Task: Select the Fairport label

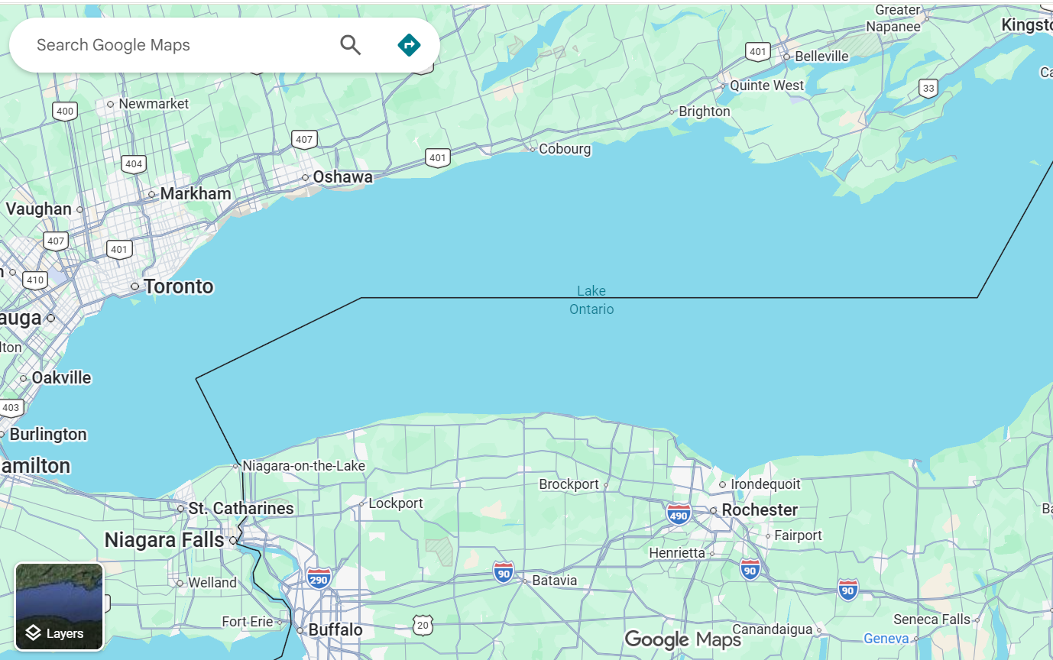Action: [799, 535]
